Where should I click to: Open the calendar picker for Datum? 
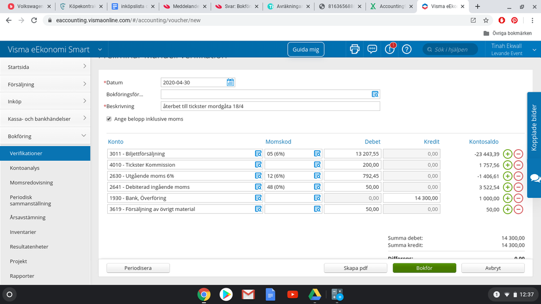tap(230, 82)
